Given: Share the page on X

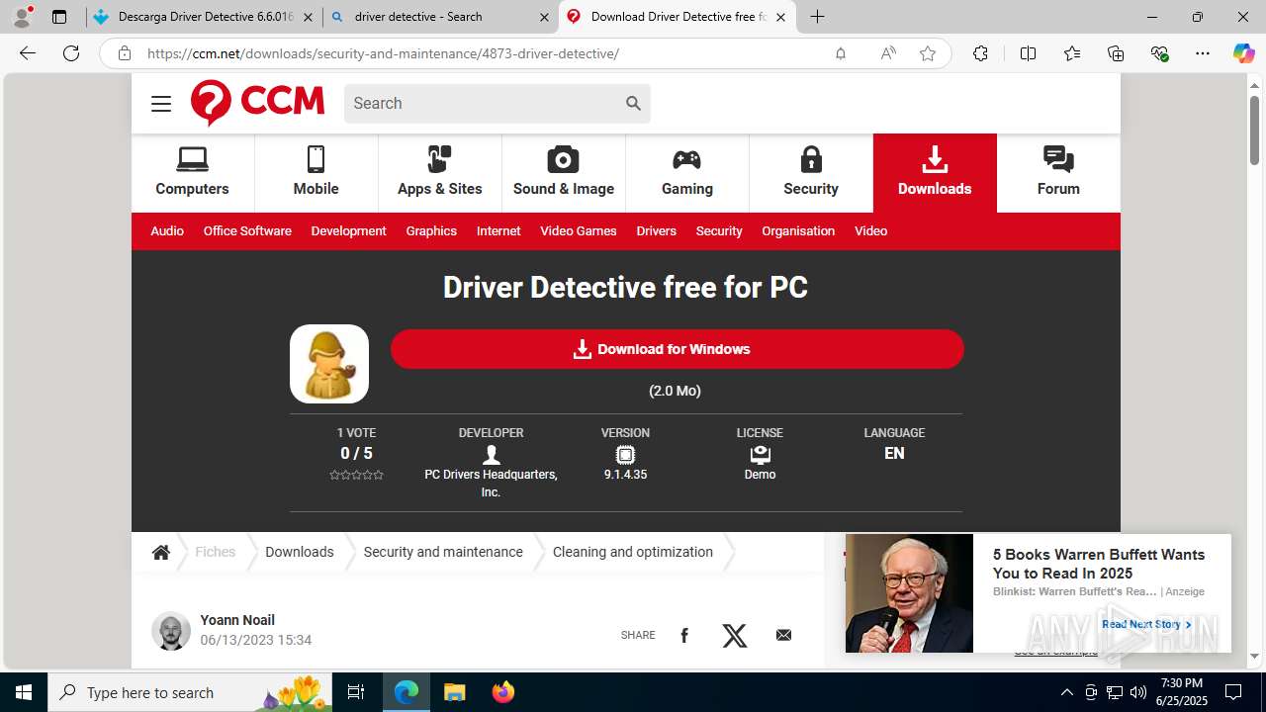Looking at the screenshot, I should (735, 635).
